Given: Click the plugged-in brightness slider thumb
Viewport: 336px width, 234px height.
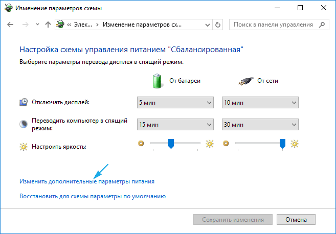Looking at the screenshot, I should click(x=282, y=145).
